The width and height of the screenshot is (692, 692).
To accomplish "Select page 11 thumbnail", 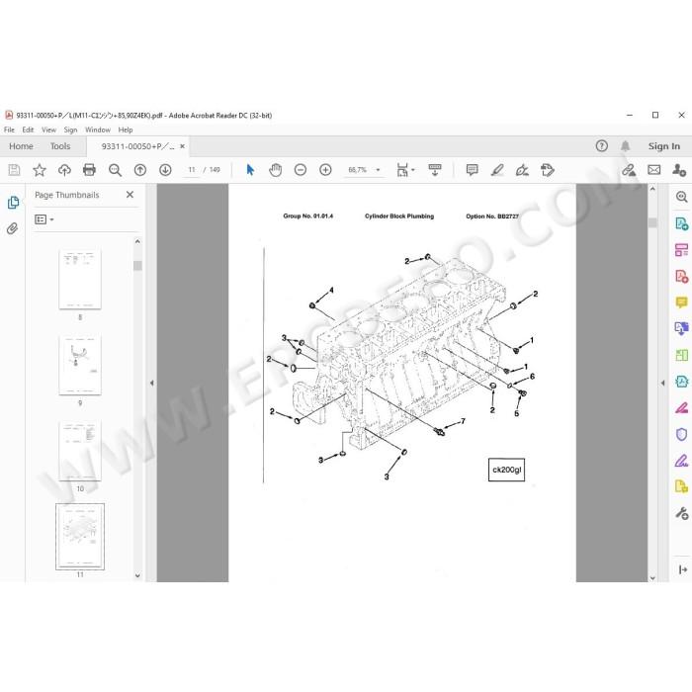I will click(80, 537).
